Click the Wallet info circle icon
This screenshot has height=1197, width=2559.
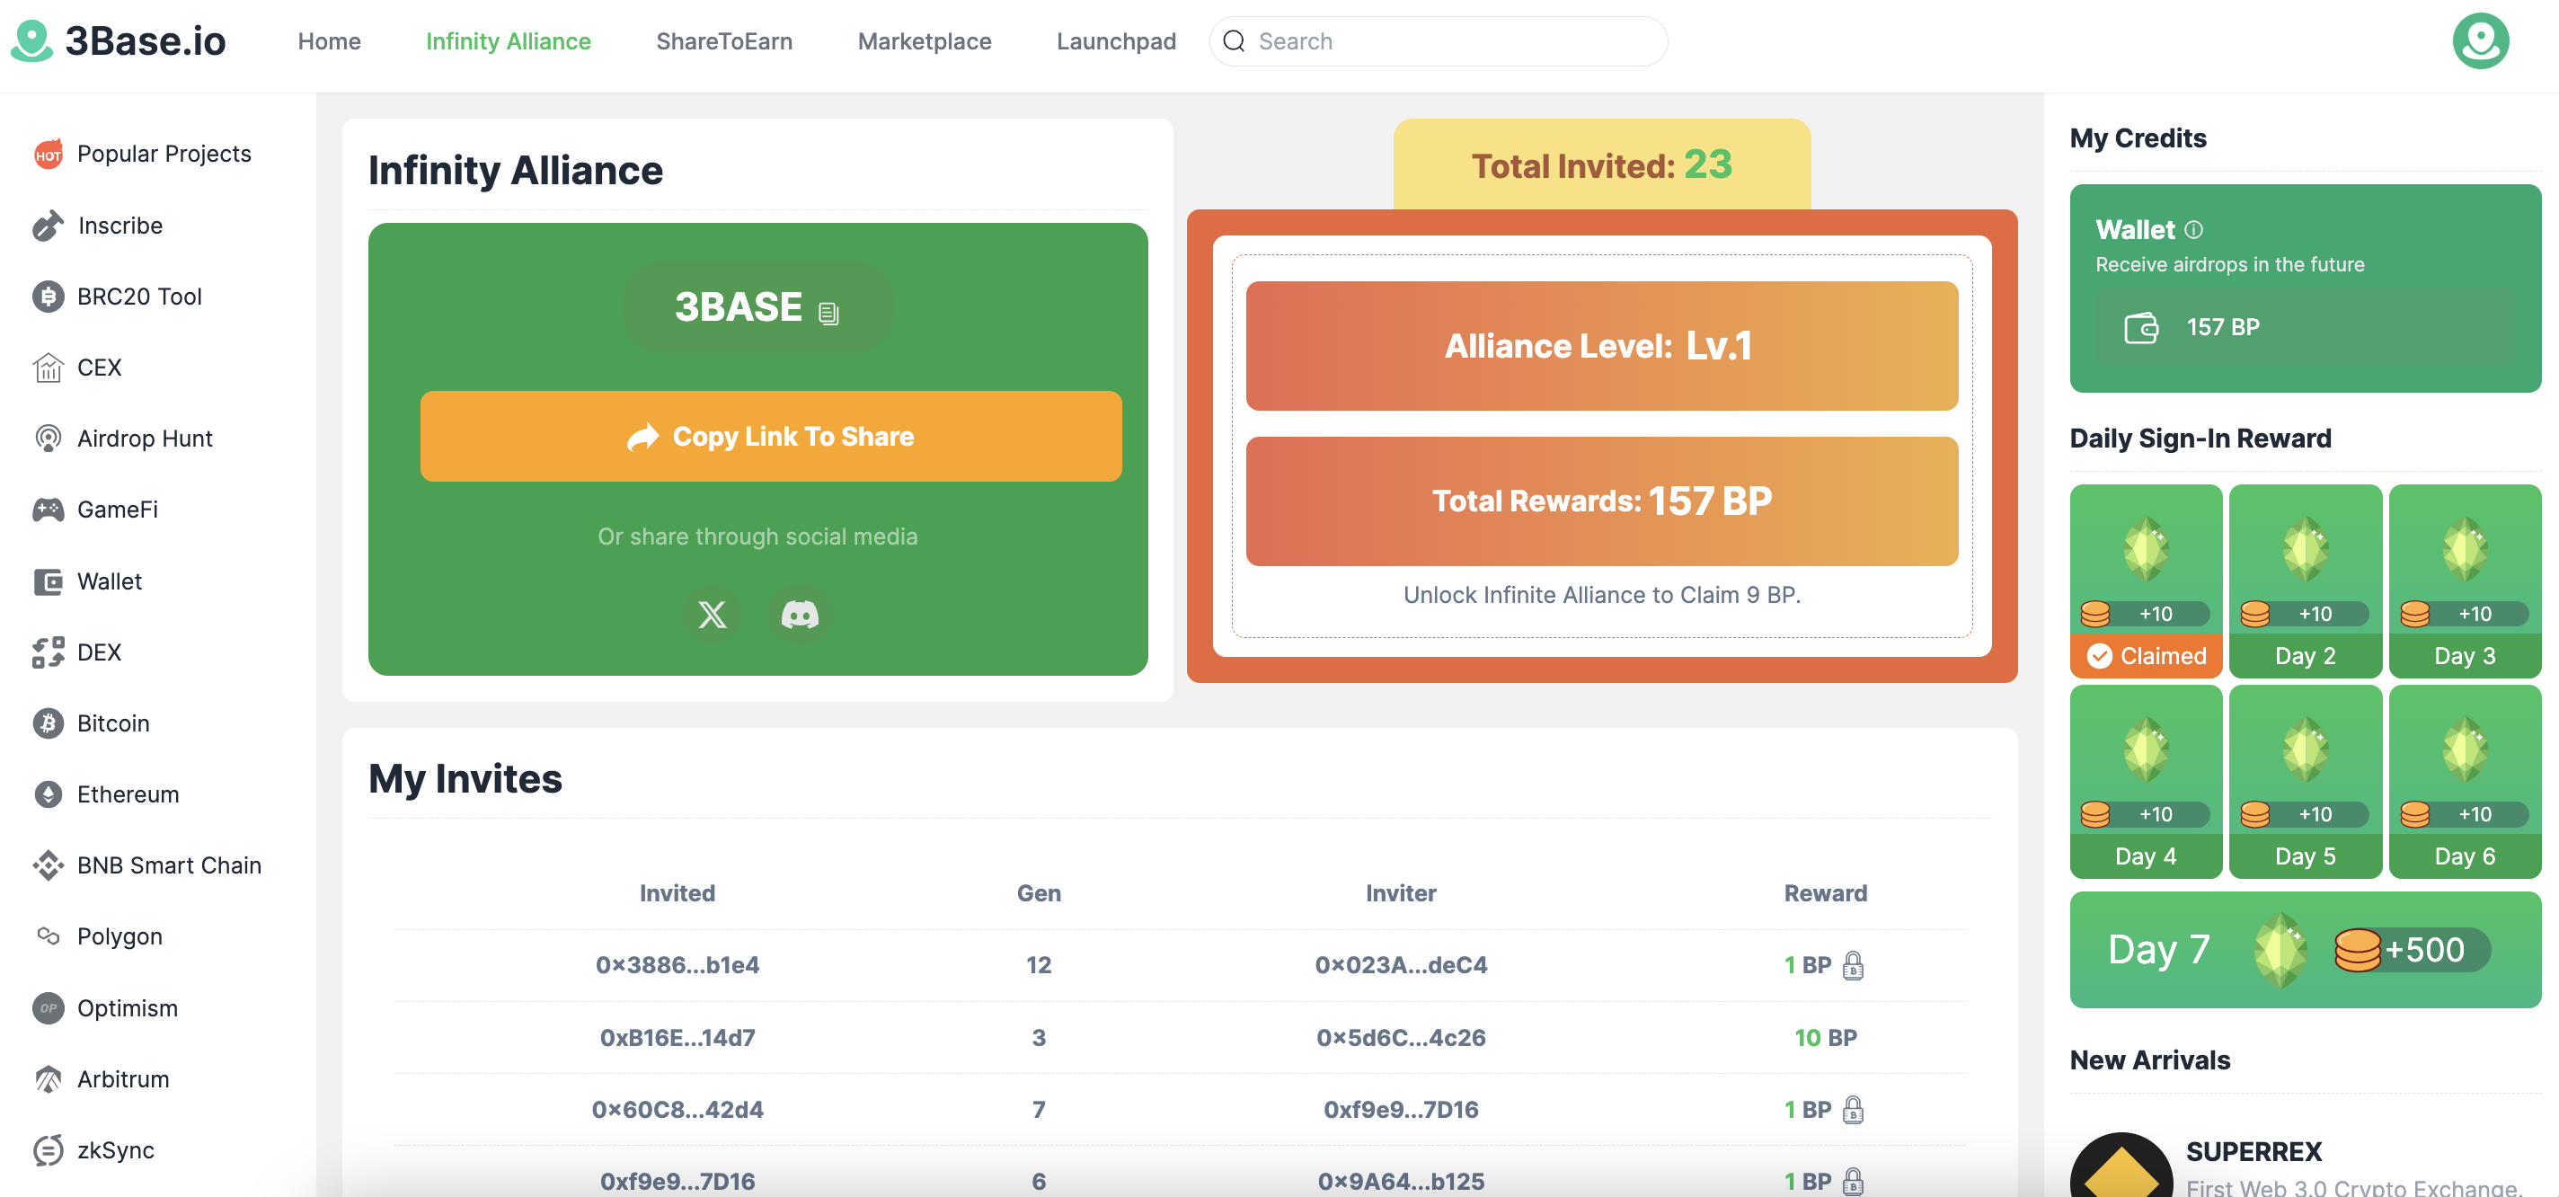[x=2193, y=229]
